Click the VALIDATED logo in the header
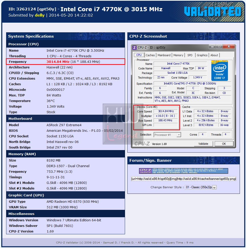The image size is (246, 248). [x=213, y=11]
